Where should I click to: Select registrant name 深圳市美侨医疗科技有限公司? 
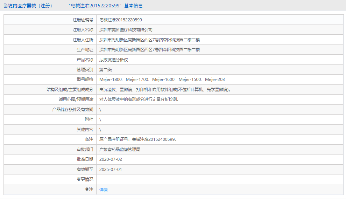tap(126, 29)
